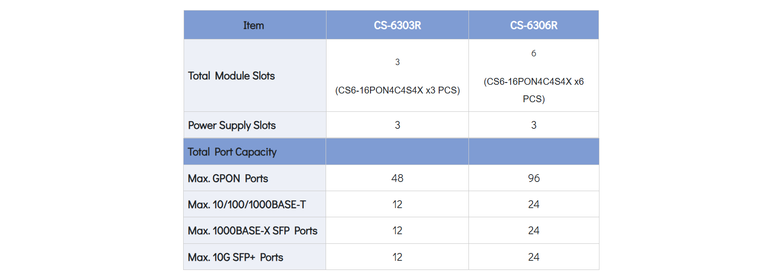Select the Max. 10/100/1000BASE-T label
The width and height of the screenshot is (773, 275).
(x=247, y=205)
